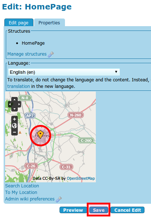The height and width of the screenshot is (219, 151).
Task: Pan the map right with arrow control
Action: pyautogui.click(x=19, y=104)
